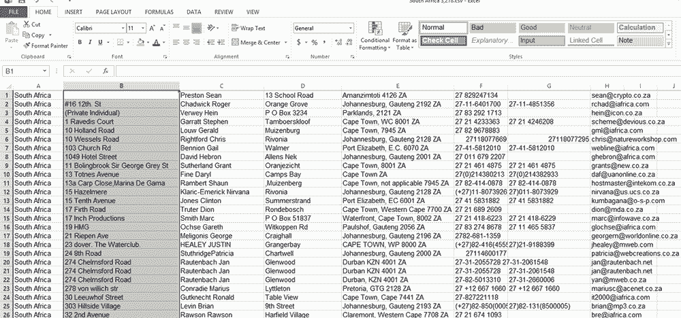Click the Copy command
This screenshot has width=681, height=318.
click(34, 35)
